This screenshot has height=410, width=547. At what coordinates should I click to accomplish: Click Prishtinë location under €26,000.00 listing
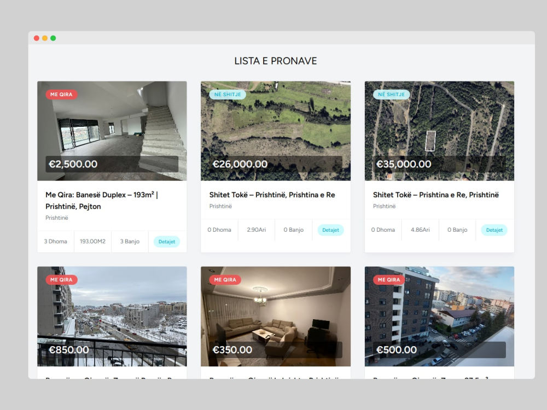coord(220,207)
